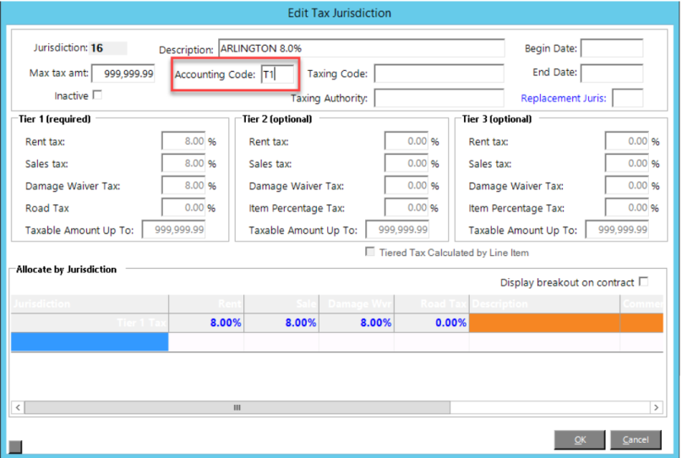Click the Tier 1 Tax row label

coord(90,323)
